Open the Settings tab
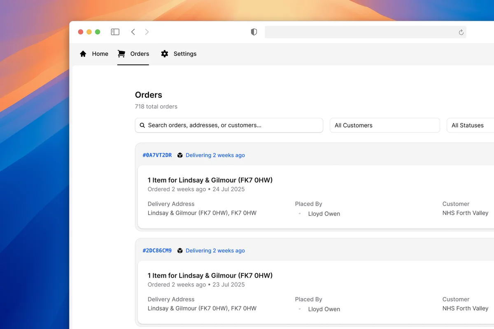 185,53
